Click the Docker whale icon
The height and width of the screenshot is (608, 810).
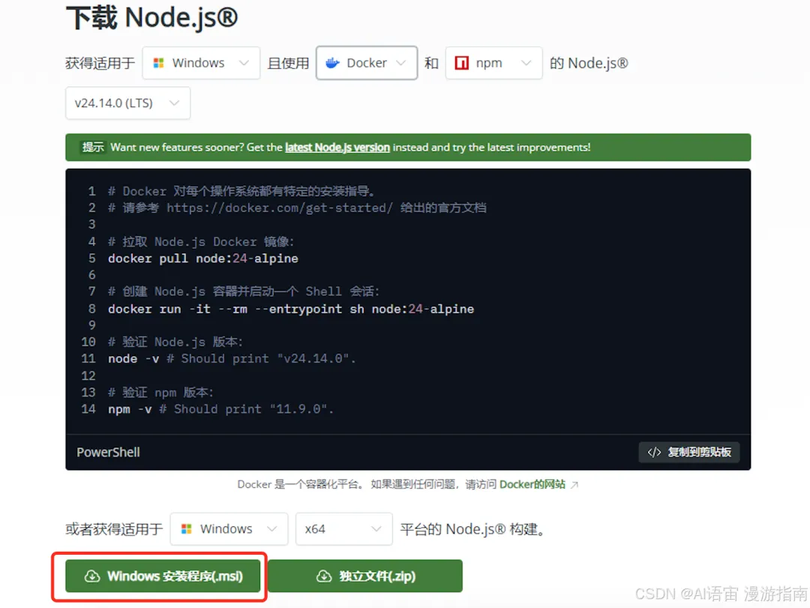tap(333, 63)
